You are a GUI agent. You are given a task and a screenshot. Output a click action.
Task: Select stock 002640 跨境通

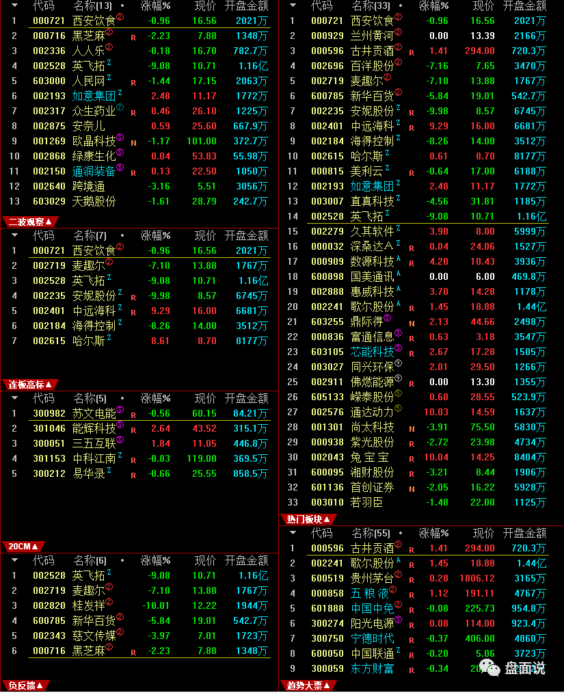(139, 186)
